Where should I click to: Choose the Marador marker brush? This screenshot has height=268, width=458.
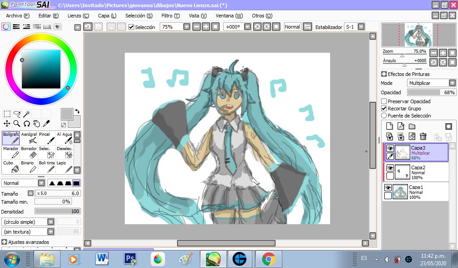pyautogui.click(x=11, y=152)
